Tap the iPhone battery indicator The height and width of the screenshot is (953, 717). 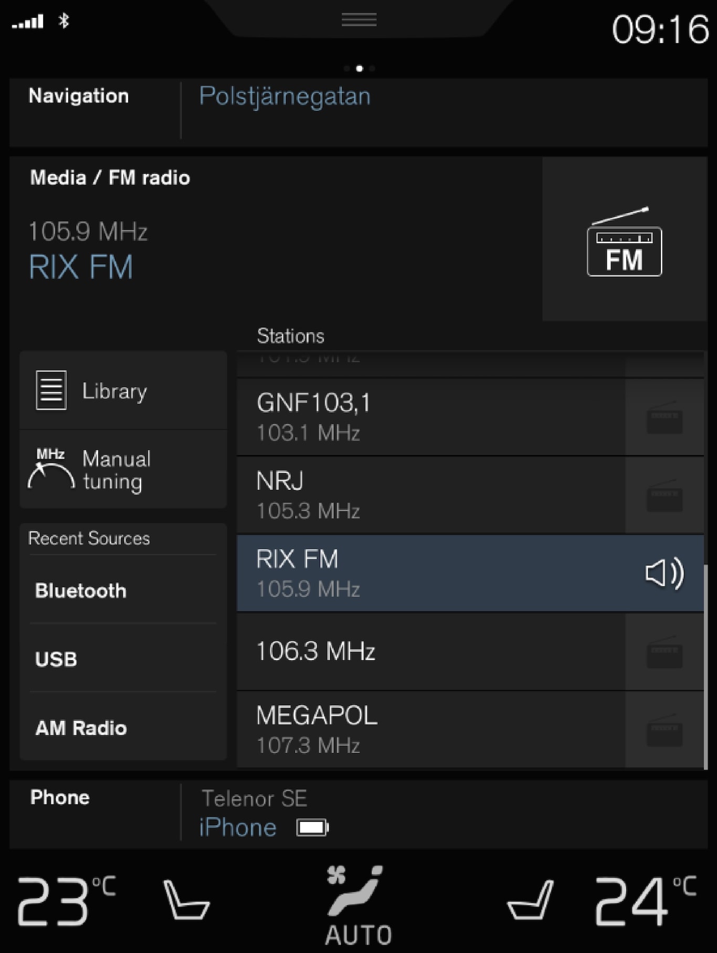(x=312, y=828)
